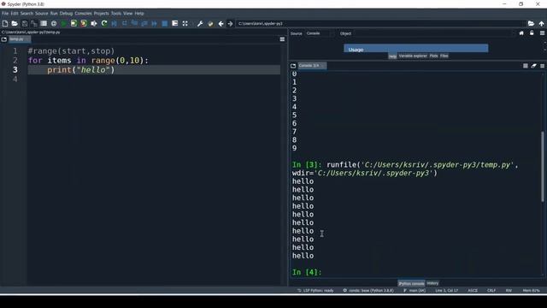The height and width of the screenshot is (308, 547).
Task: Open the file switcher list icon
Action: 44,23
